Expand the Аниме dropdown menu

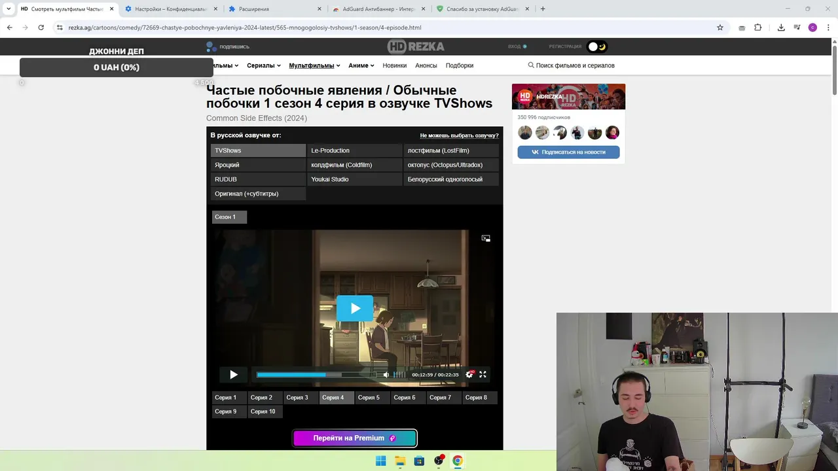point(361,65)
